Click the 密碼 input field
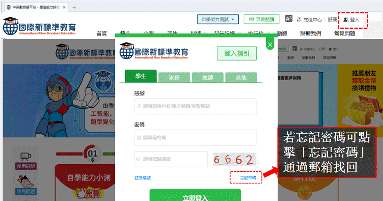 (195, 137)
